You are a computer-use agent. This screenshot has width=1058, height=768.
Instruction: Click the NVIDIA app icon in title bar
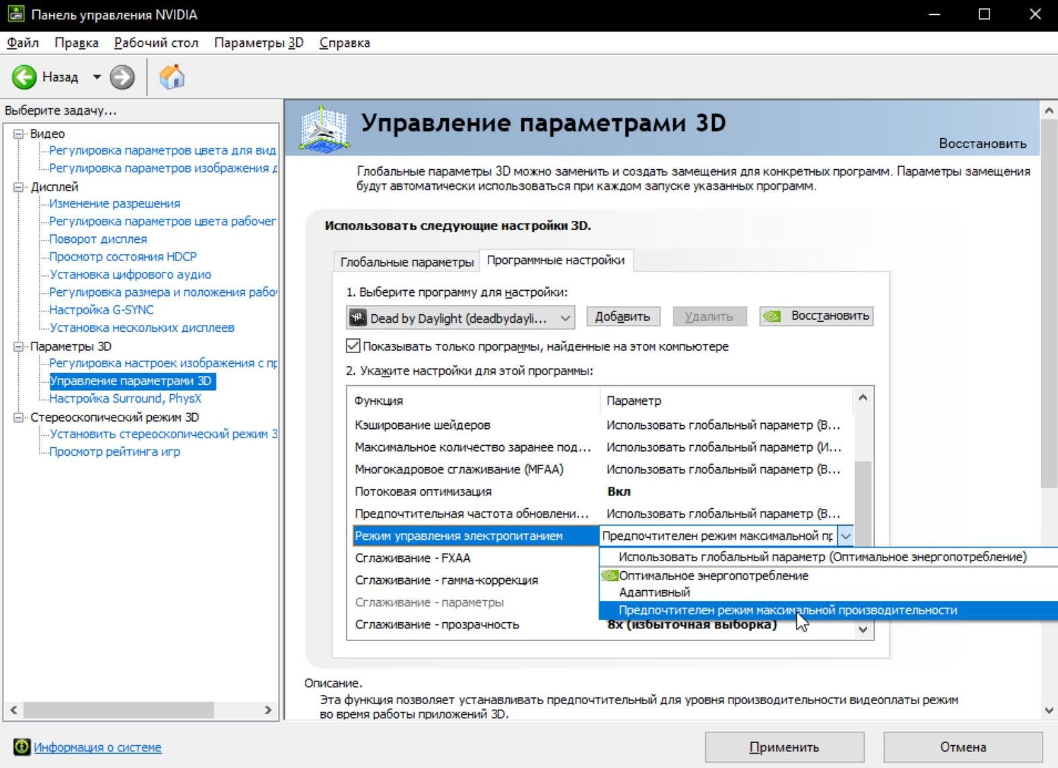[15, 14]
